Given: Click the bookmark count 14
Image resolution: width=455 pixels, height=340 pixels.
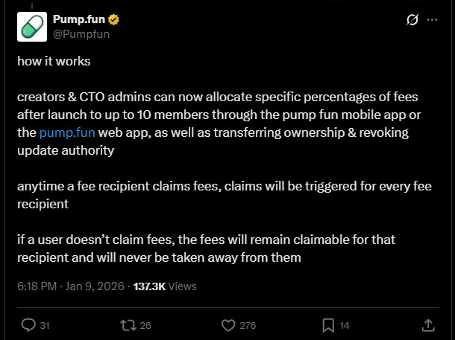Looking at the screenshot, I should [344, 325].
